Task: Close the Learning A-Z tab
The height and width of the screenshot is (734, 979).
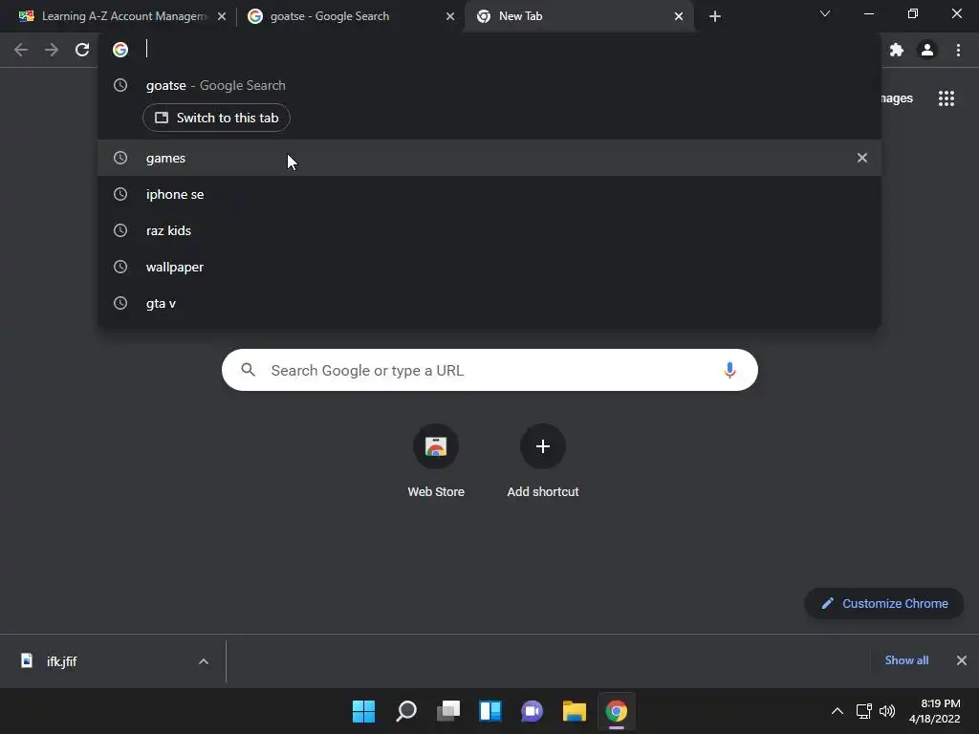Action: click(x=222, y=16)
